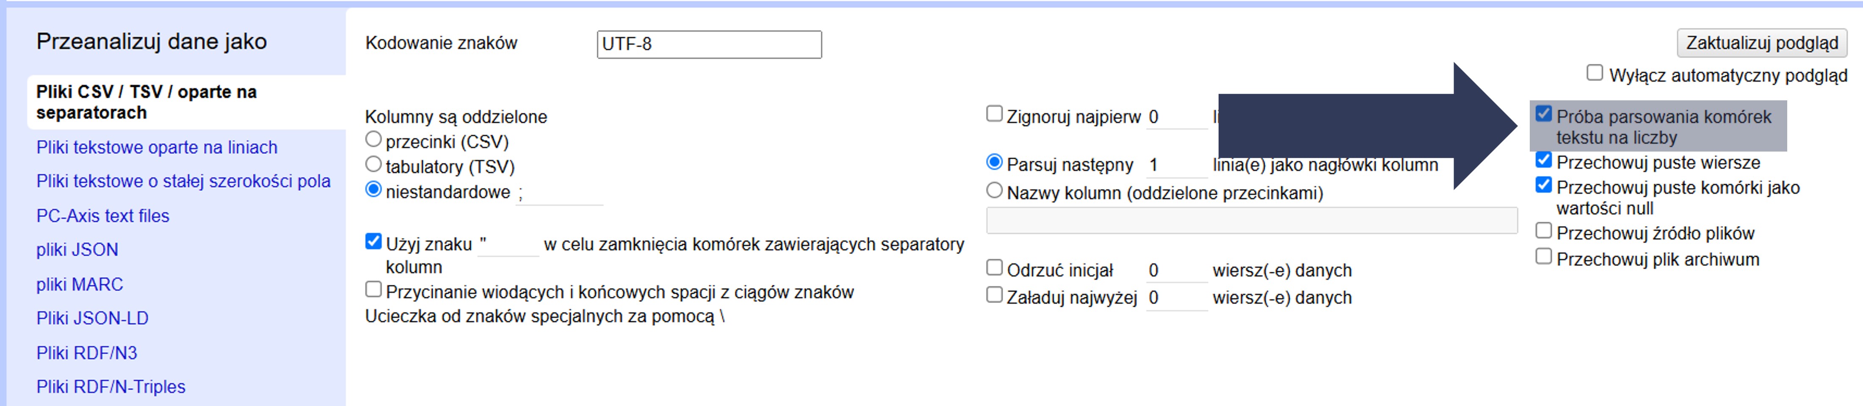Viewport: 1863px width, 406px height.
Task: Enable Przechowuj plik archiwum checkbox
Action: click(x=1543, y=257)
